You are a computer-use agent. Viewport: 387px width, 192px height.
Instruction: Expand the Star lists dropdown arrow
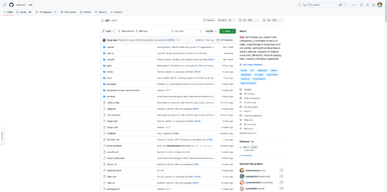point(282,20)
